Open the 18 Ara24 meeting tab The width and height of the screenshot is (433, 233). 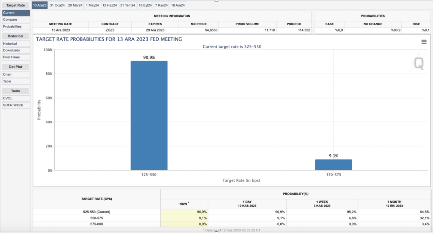pyautogui.click(x=178, y=5)
